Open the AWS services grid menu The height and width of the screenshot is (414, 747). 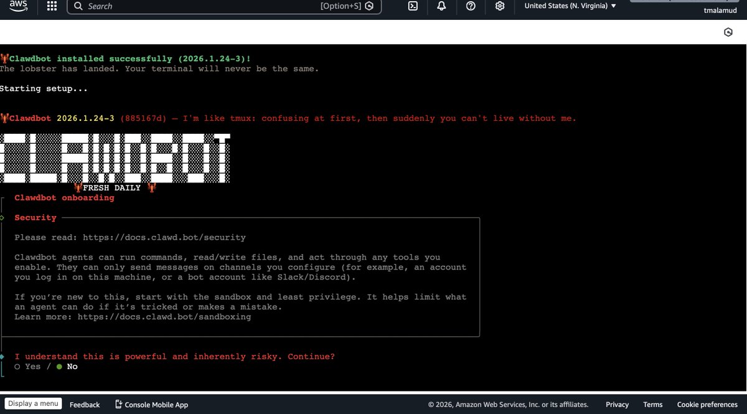coord(52,6)
